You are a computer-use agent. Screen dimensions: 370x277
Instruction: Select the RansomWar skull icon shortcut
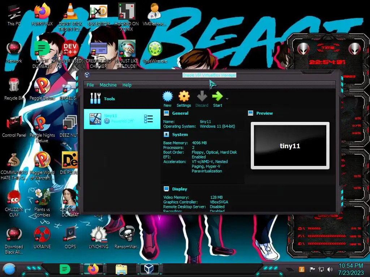[x=127, y=238]
